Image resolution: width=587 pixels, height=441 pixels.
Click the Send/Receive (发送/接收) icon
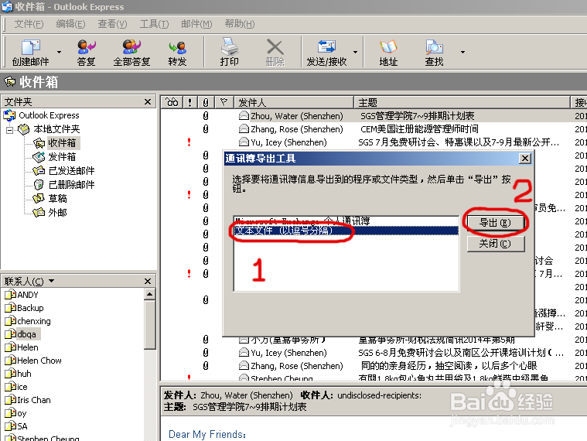tap(326, 52)
